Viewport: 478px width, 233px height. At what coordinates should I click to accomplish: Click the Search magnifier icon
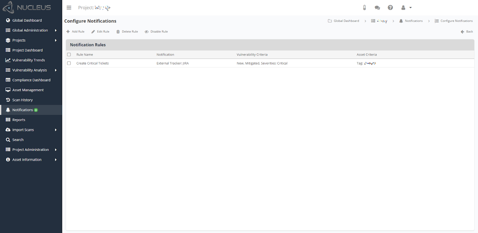tap(8, 140)
